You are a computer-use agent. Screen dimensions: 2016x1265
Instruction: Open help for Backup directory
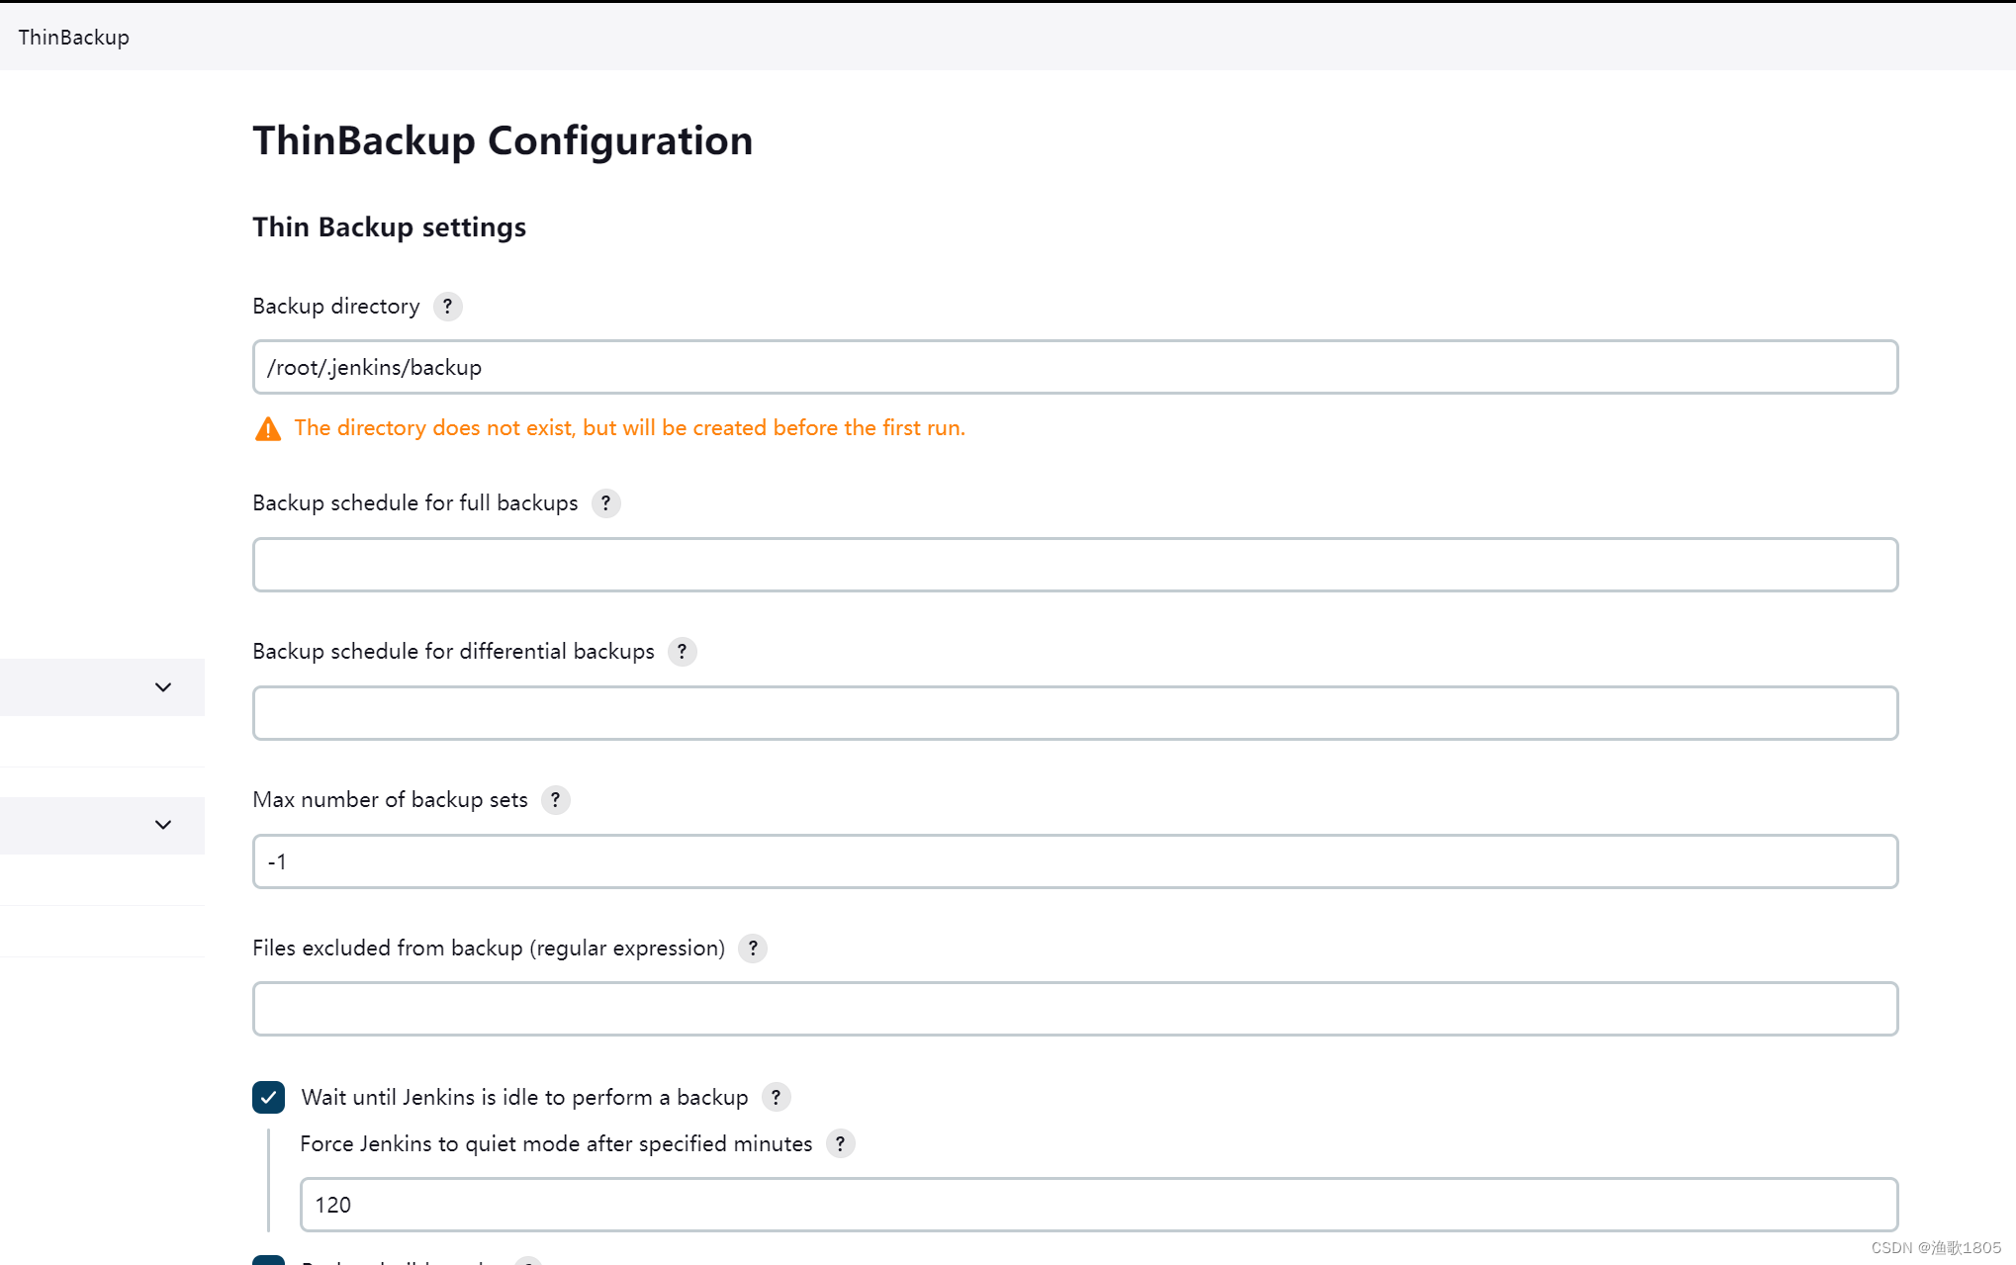(x=447, y=307)
